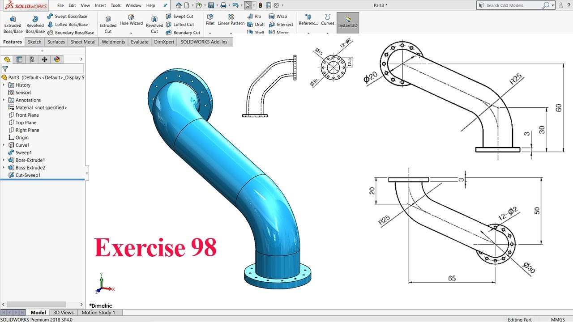
Task: Switch to the Sketch tab
Action: [x=34, y=42]
